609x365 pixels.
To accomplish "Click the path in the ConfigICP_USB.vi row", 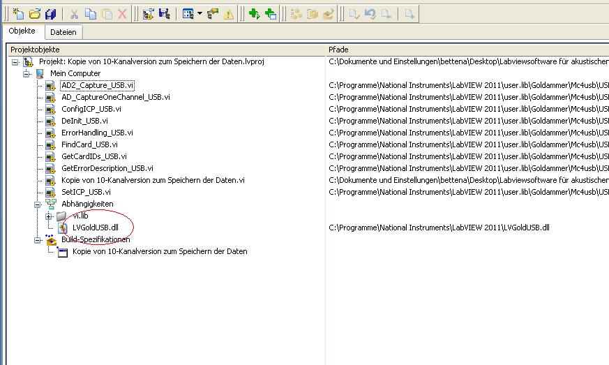I will coord(468,109).
